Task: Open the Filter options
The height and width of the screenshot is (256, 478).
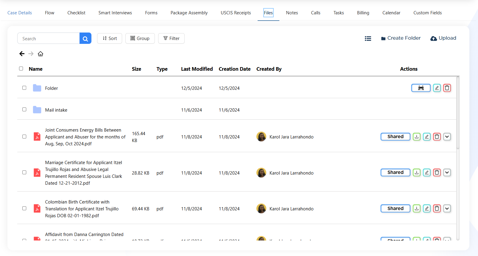Action: (171, 38)
